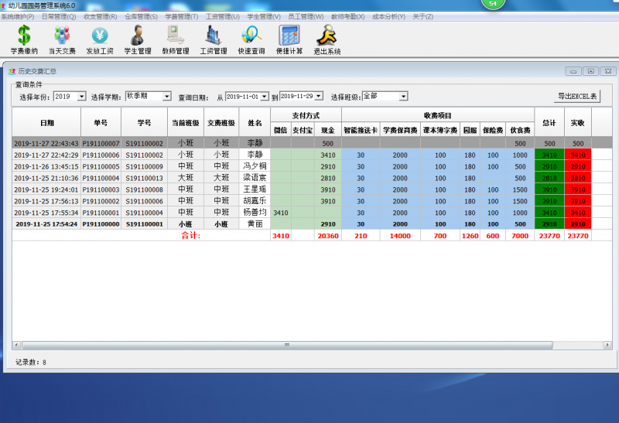Click the name cell 杨善均
The image size is (619, 423).
pyautogui.click(x=255, y=213)
